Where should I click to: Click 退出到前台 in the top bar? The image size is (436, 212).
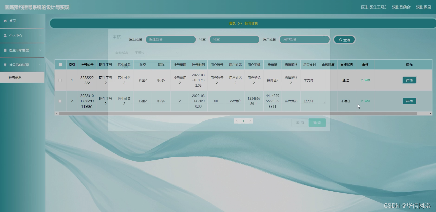tap(401, 7)
